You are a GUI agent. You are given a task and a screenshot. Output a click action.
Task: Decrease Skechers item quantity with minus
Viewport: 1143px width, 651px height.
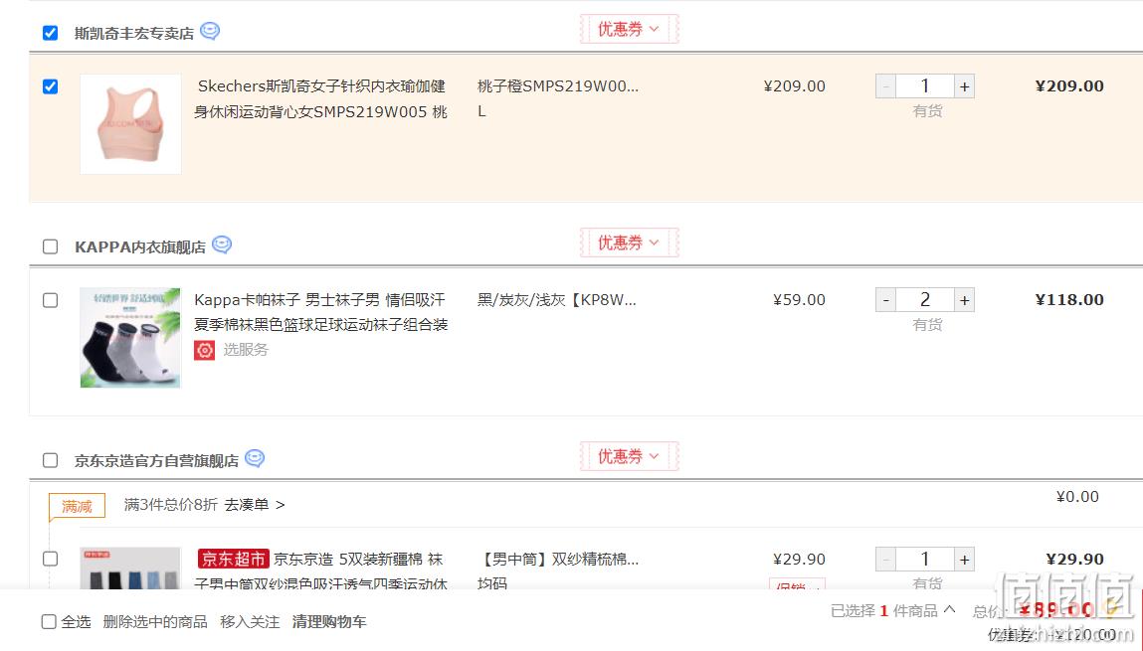(x=885, y=86)
